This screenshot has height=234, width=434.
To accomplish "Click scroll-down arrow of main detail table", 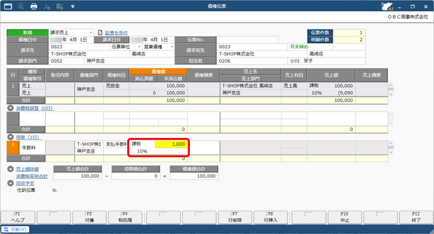I will coord(391,94).
